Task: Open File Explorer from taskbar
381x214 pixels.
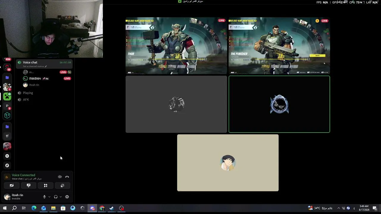Action: pyautogui.click(x=53, y=208)
